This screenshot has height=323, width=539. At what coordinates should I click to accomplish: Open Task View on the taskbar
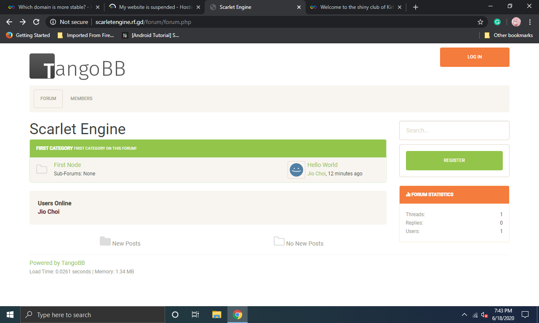tap(195, 315)
